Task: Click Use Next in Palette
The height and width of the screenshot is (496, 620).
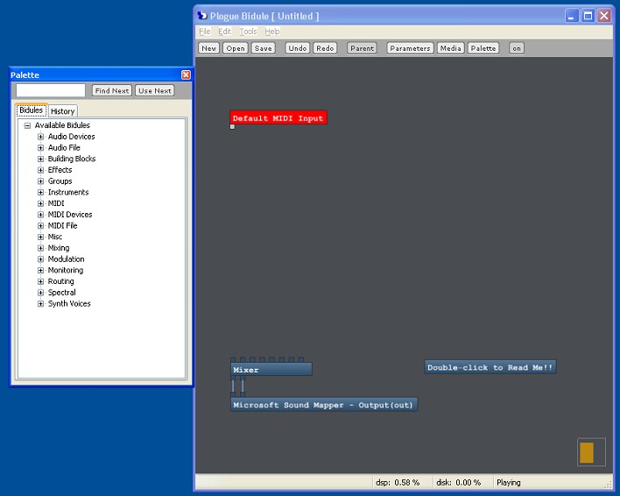Action: (x=155, y=90)
